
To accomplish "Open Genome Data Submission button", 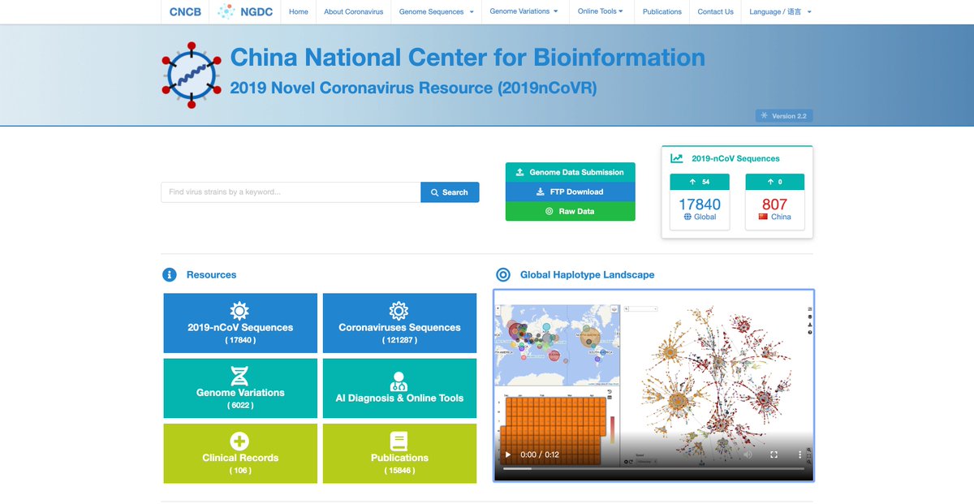I will [x=570, y=172].
